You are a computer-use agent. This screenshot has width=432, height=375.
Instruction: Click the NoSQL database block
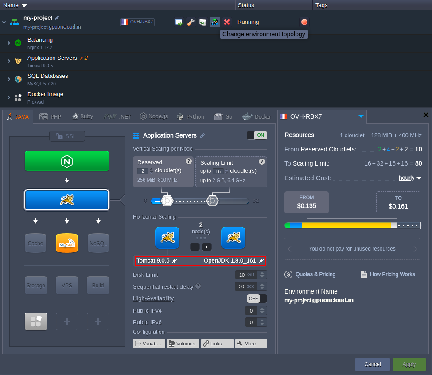click(x=98, y=243)
